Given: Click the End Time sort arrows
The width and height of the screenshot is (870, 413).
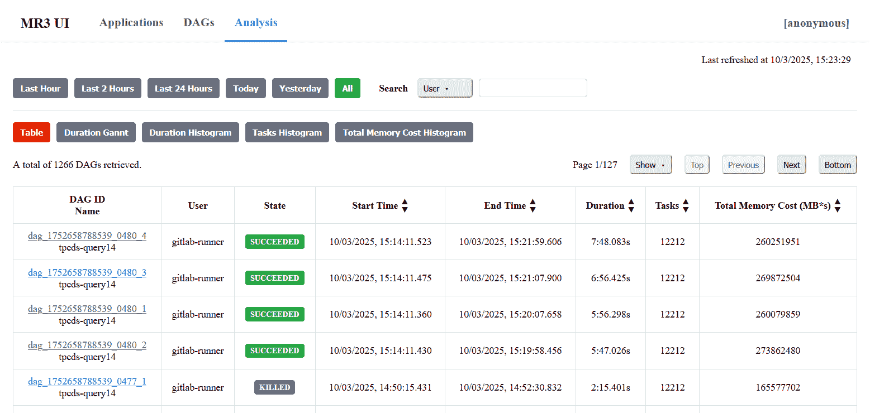Looking at the screenshot, I should [533, 206].
